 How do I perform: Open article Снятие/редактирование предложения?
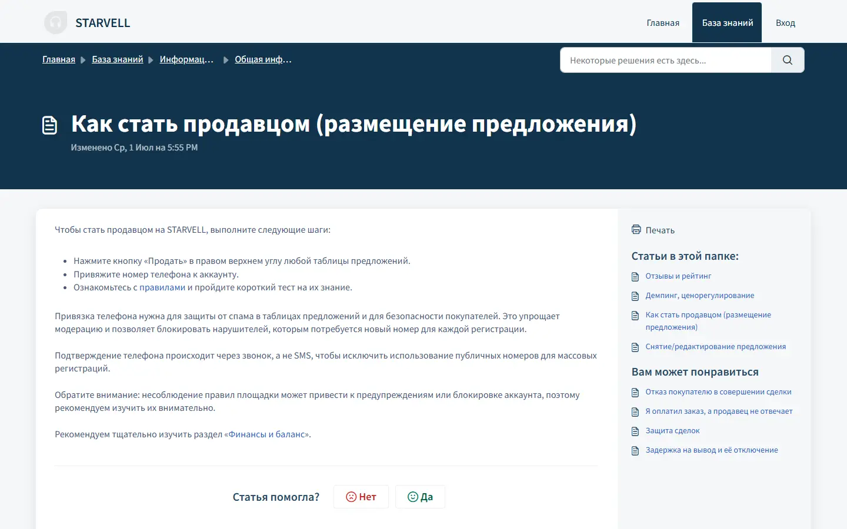pyautogui.click(x=716, y=347)
